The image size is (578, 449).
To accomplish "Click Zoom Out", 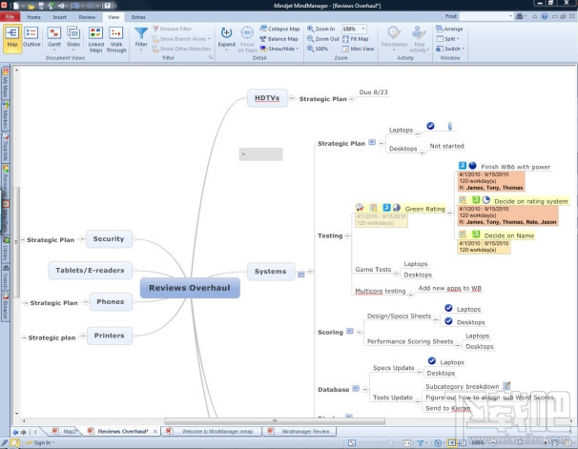I will tap(323, 39).
